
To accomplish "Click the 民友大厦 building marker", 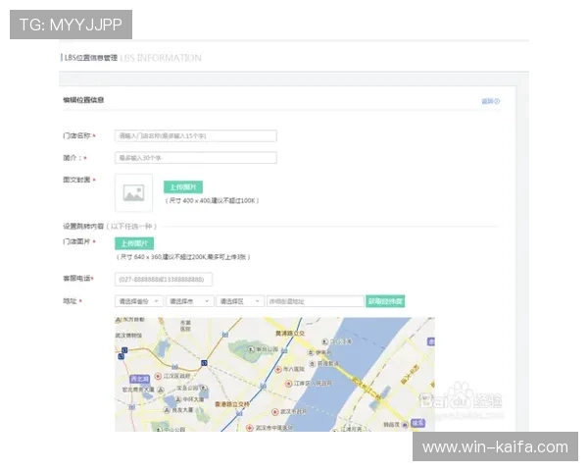I will pos(167,410).
